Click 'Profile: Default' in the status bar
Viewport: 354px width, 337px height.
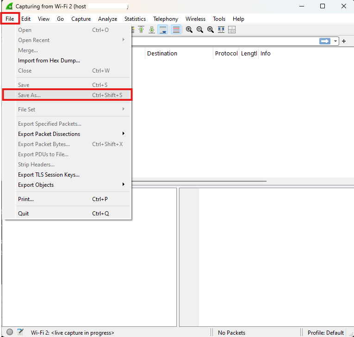click(x=326, y=333)
